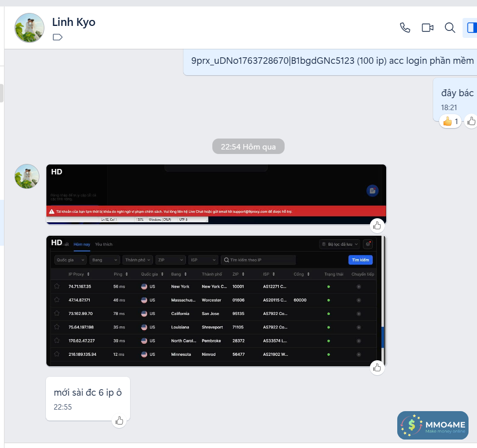Click the 'Tìm kiếm theo IP' search field
Viewport: 477px width, 448px height.
[x=258, y=260]
